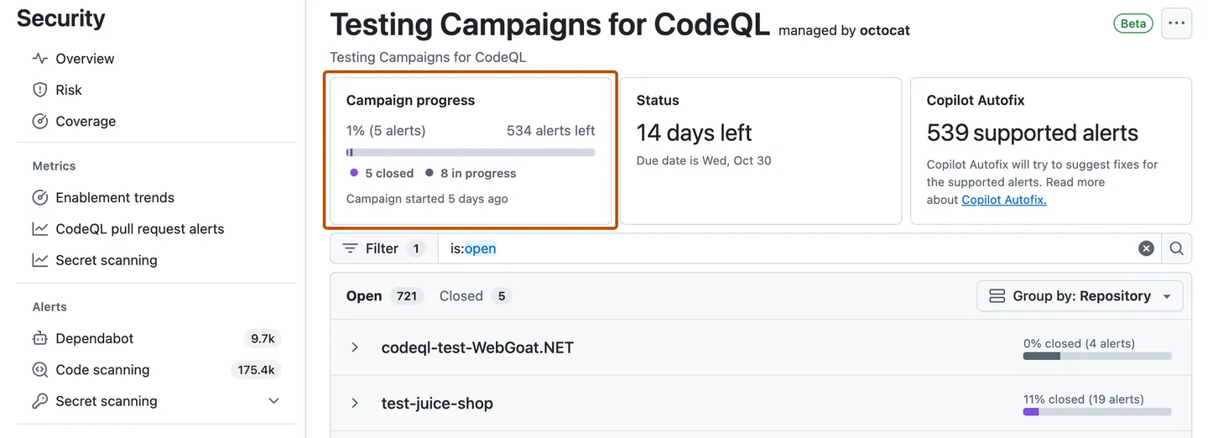
Task: Click the search magnifier icon in filter bar
Action: [x=1176, y=248]
